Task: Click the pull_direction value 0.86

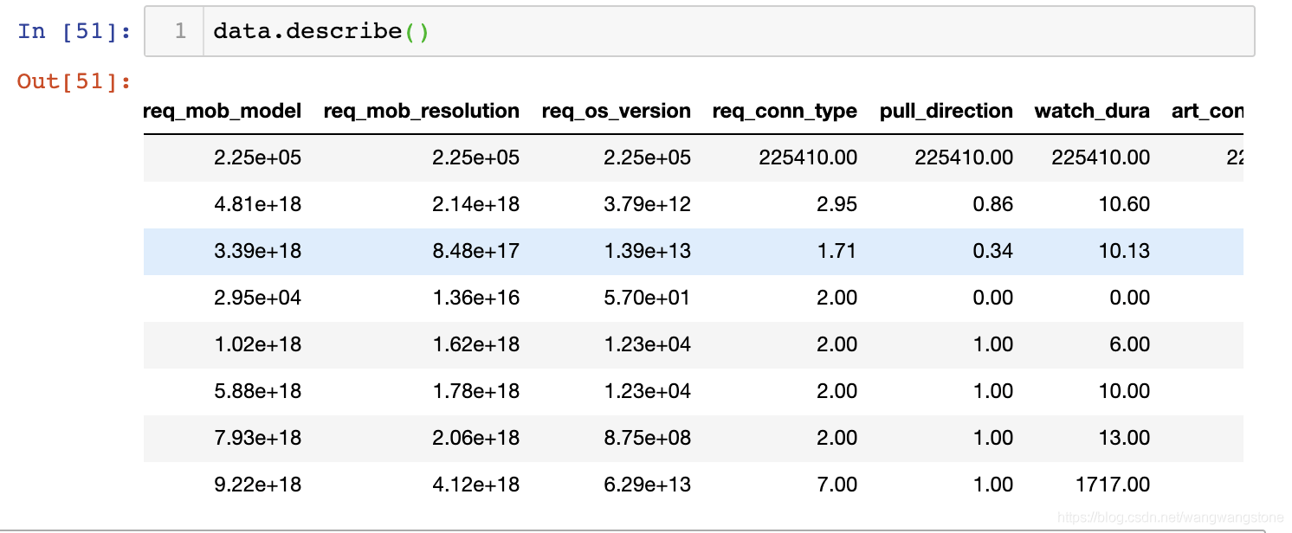Action: point(992,204)
